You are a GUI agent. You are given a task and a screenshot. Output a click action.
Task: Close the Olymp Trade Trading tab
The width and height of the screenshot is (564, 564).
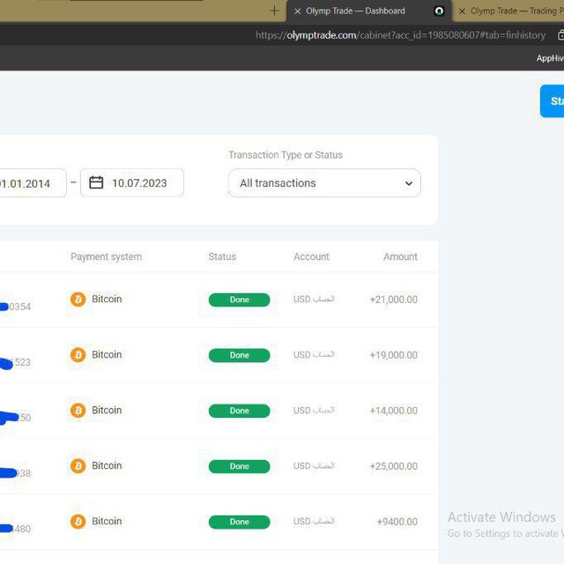coord(462,11)
